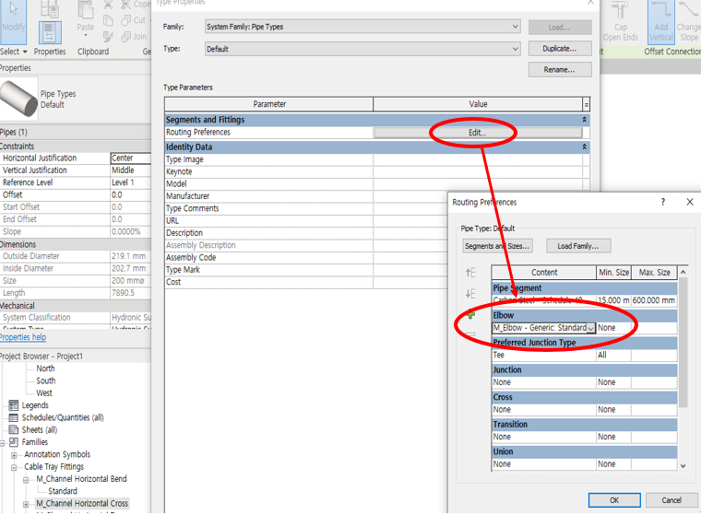Image resolution: width=701 pixels, height=515 pixels.
Task: Select Standard under M_Channel Horizontal Bend
Action: 63,491
